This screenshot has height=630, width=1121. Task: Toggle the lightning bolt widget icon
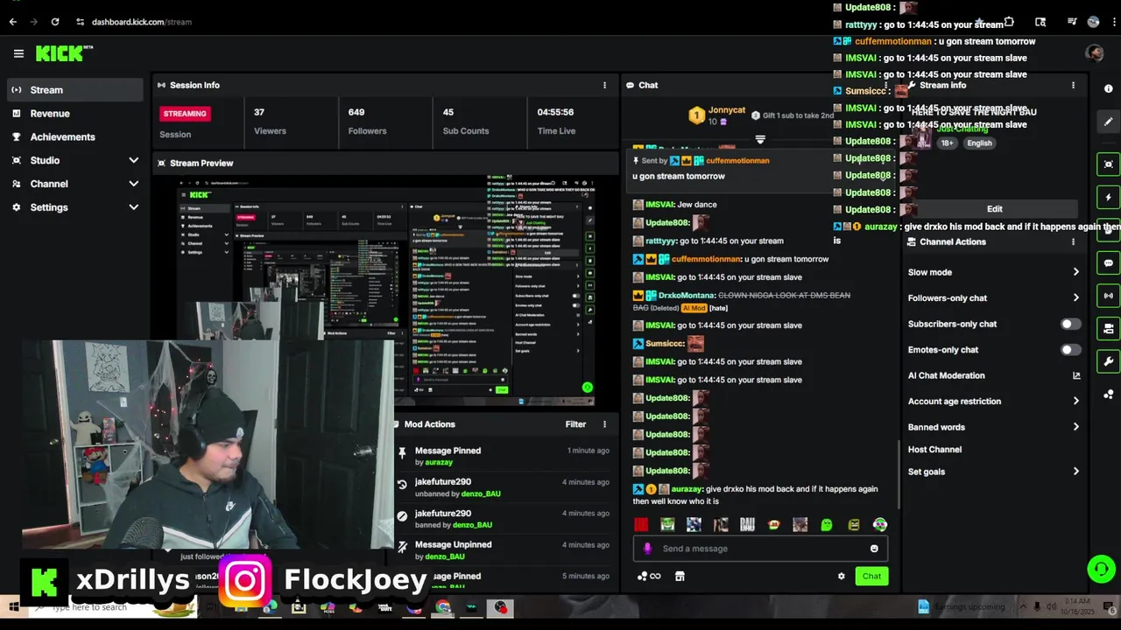pyautogui.click(x=1108, y=198)
